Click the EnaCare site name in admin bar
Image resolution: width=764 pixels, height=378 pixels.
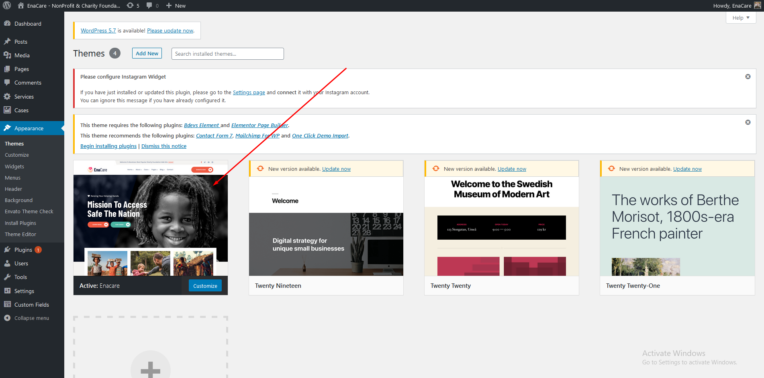[74, 6]
